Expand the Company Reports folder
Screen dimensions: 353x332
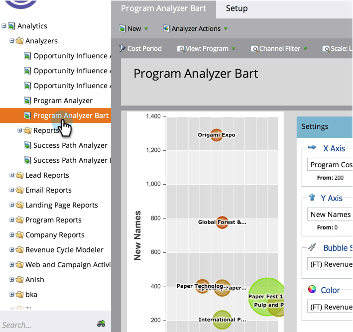tap(12, 235)
